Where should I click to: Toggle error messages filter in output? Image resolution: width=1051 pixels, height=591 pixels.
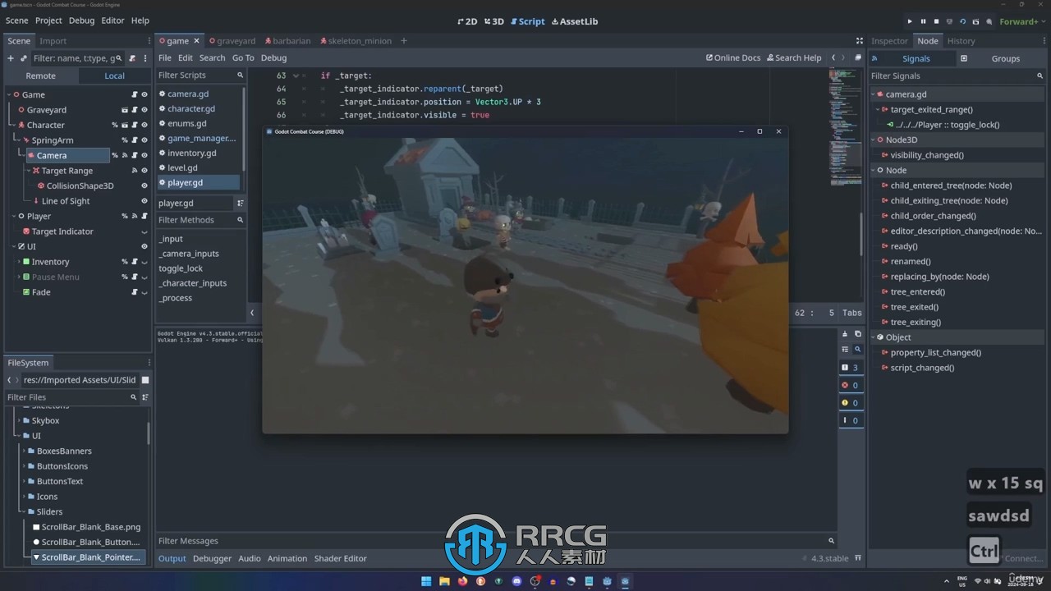(850, 385)
